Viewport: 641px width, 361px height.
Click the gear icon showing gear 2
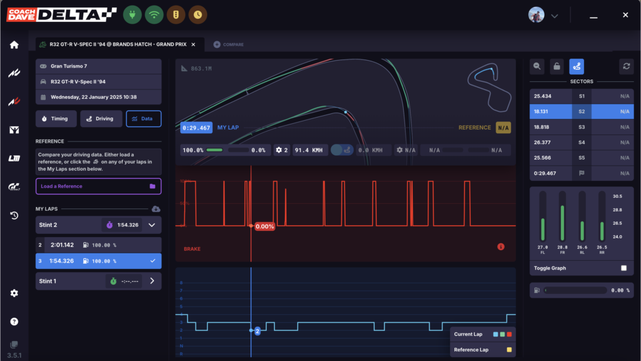(x=279, y=150)
